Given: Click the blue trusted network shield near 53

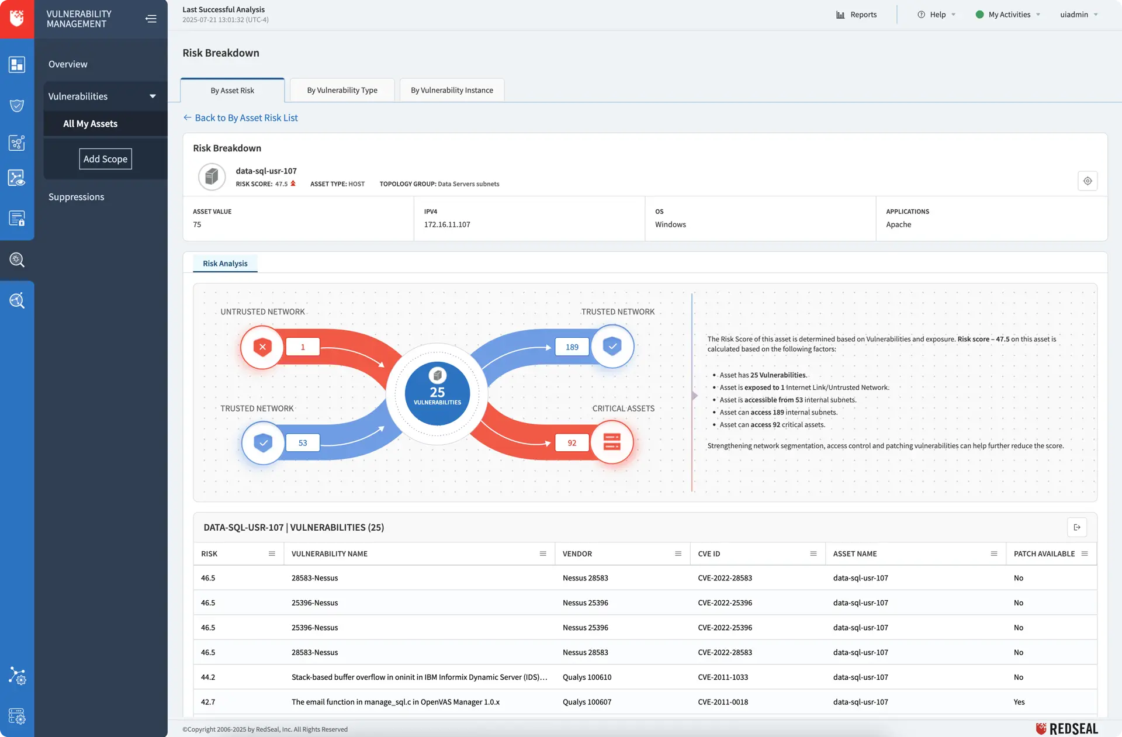Looking at the screenshot, I should (263, 443).
